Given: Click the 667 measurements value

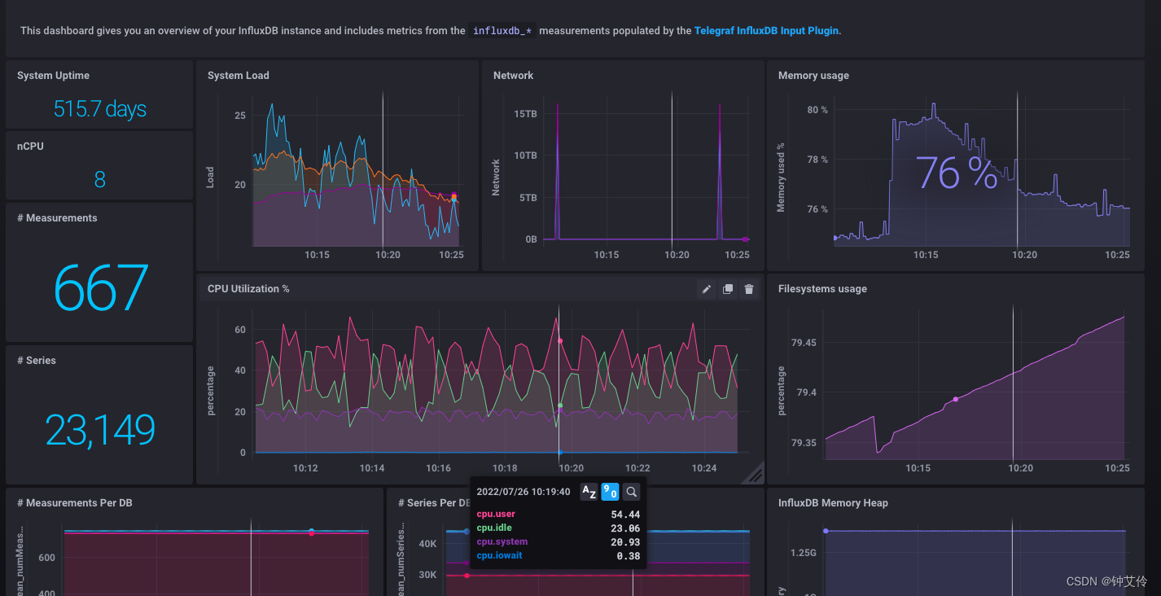Looking at the screenshot, I should 100,288.
